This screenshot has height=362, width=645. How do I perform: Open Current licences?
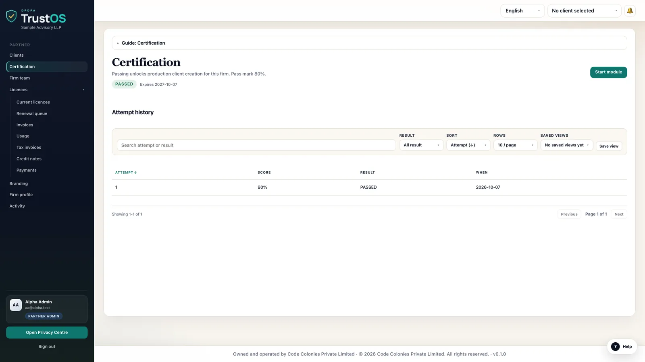[33, 102]
